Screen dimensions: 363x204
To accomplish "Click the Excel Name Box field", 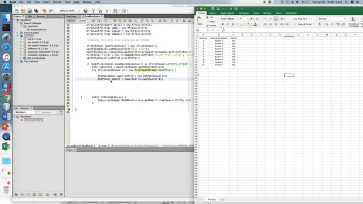I will [202, 30].
